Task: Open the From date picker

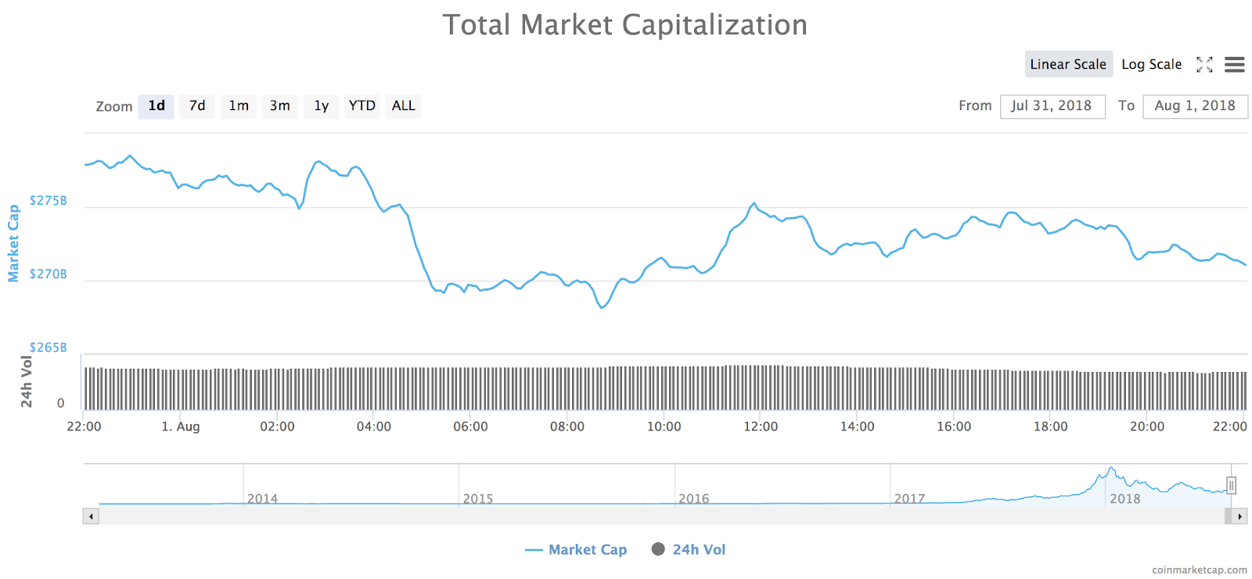Action: click(1052, 106)
